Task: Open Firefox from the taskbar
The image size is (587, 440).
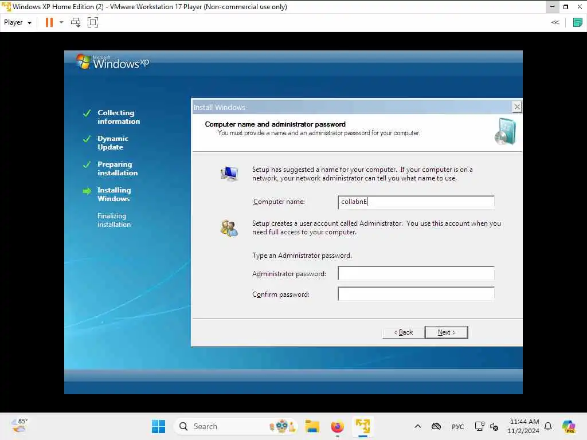Action: point(337,426)
